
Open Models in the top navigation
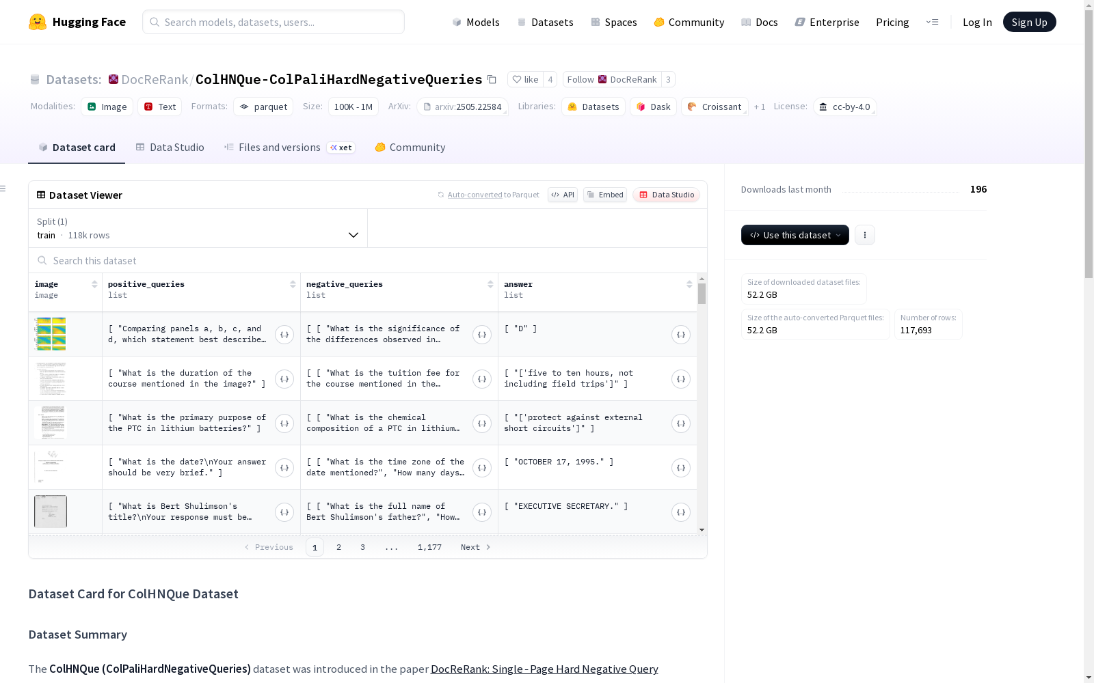(x=476, y=22)
